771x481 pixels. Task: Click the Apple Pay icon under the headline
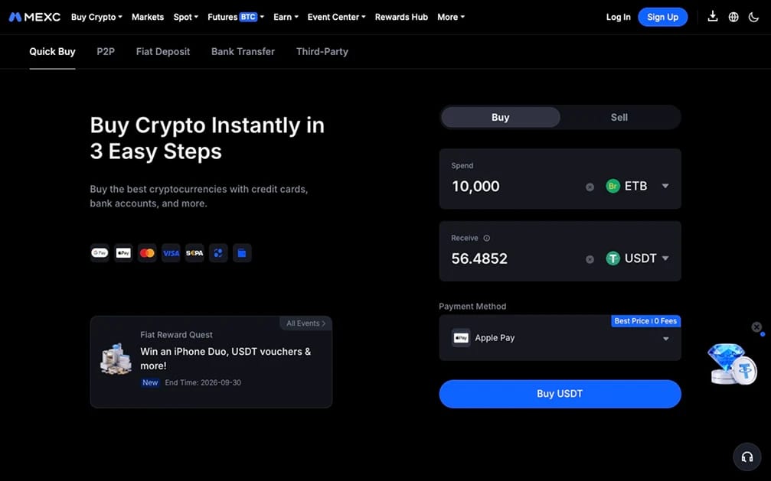[x=123, y=253]
